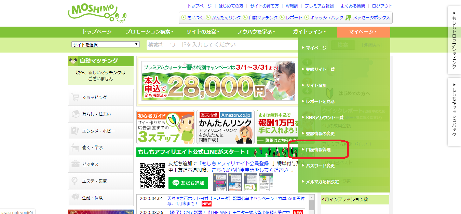Open the サイトを選択 dropdown
This screenshot has width=461, height=214.
106,45
